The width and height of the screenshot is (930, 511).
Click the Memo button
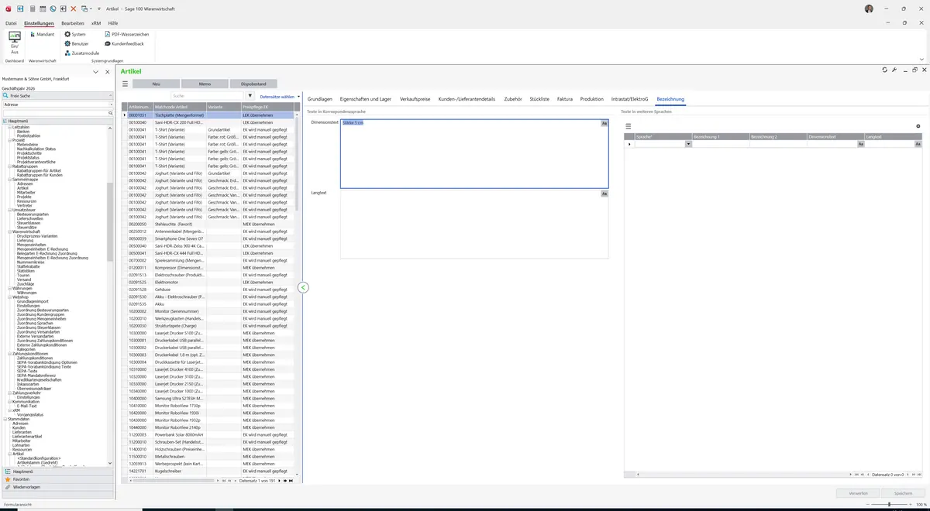[x=205, y=84]
